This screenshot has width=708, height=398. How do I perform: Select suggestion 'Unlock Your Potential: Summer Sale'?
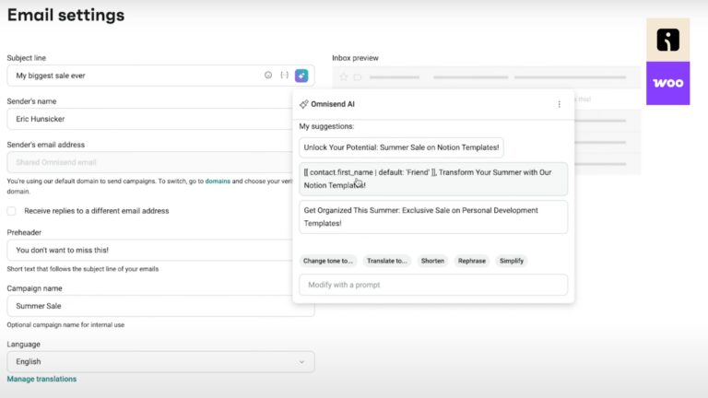point(401,147)
